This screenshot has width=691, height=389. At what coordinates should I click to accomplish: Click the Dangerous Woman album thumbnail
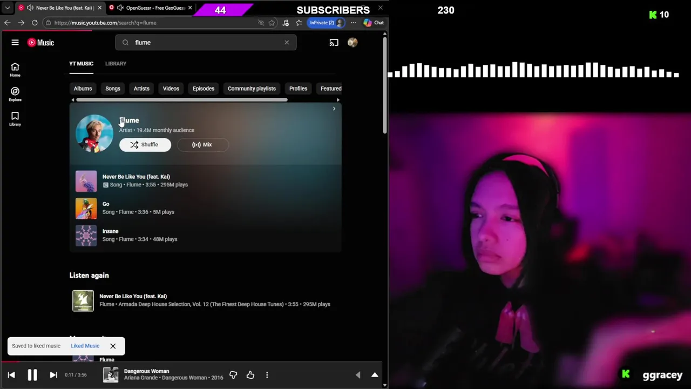coord(111,375)
